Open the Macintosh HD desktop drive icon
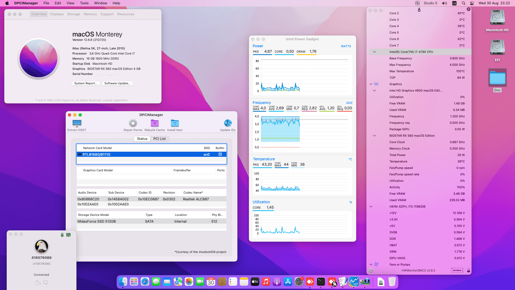The width and height of the screenshot is (515, 290). click(x=497, y=18)
